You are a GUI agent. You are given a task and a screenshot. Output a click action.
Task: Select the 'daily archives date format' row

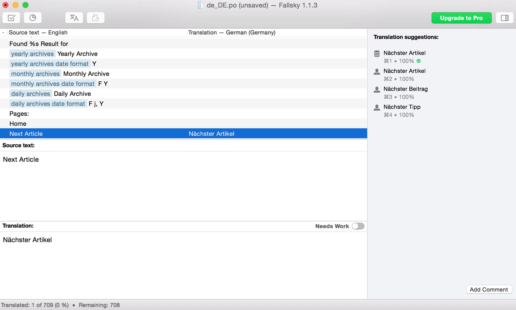tap(48, 104)
